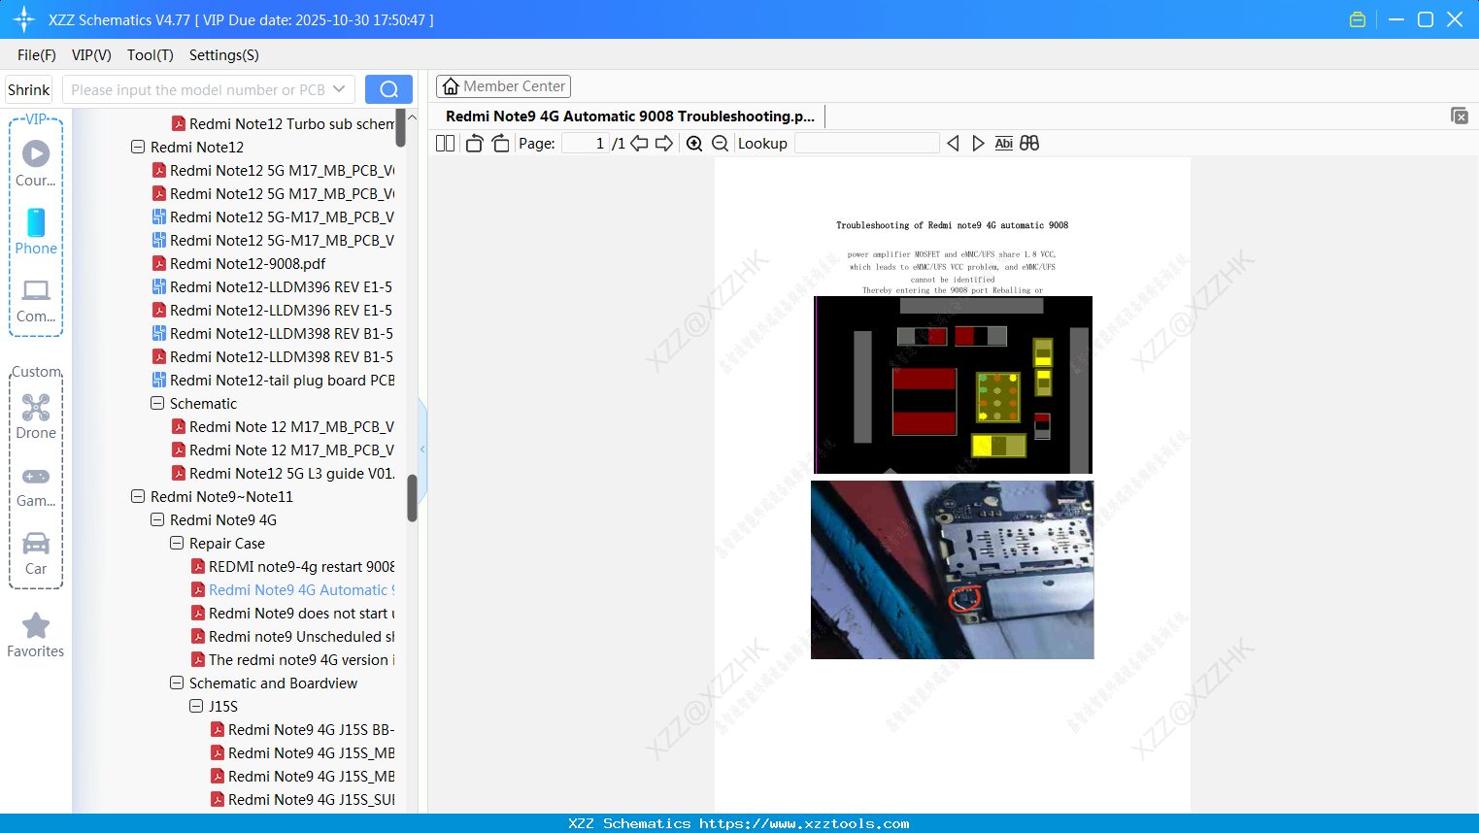Open the Settings(S) menu
1479x833 pixels.
223,55
